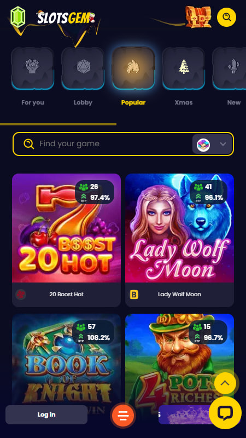The image size is (246, 438).
Task: Launch the 20 Boost Hot thumbnail
Action: (66, 228)
